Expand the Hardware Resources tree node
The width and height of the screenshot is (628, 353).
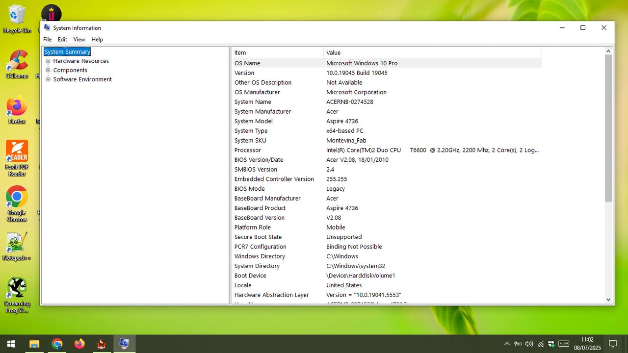49,61
